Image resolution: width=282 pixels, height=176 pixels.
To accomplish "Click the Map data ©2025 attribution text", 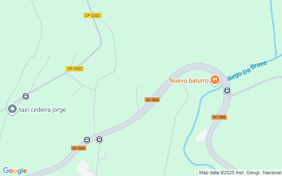I will (240, 173).
